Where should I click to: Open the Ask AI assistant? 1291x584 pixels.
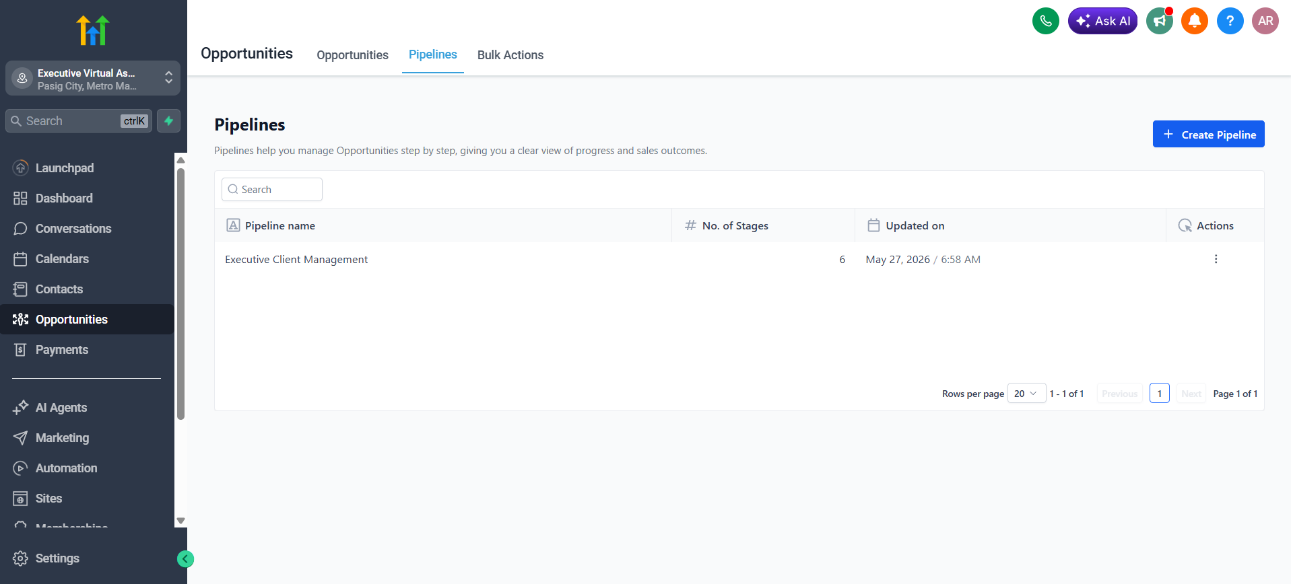tap(1102, 21)
